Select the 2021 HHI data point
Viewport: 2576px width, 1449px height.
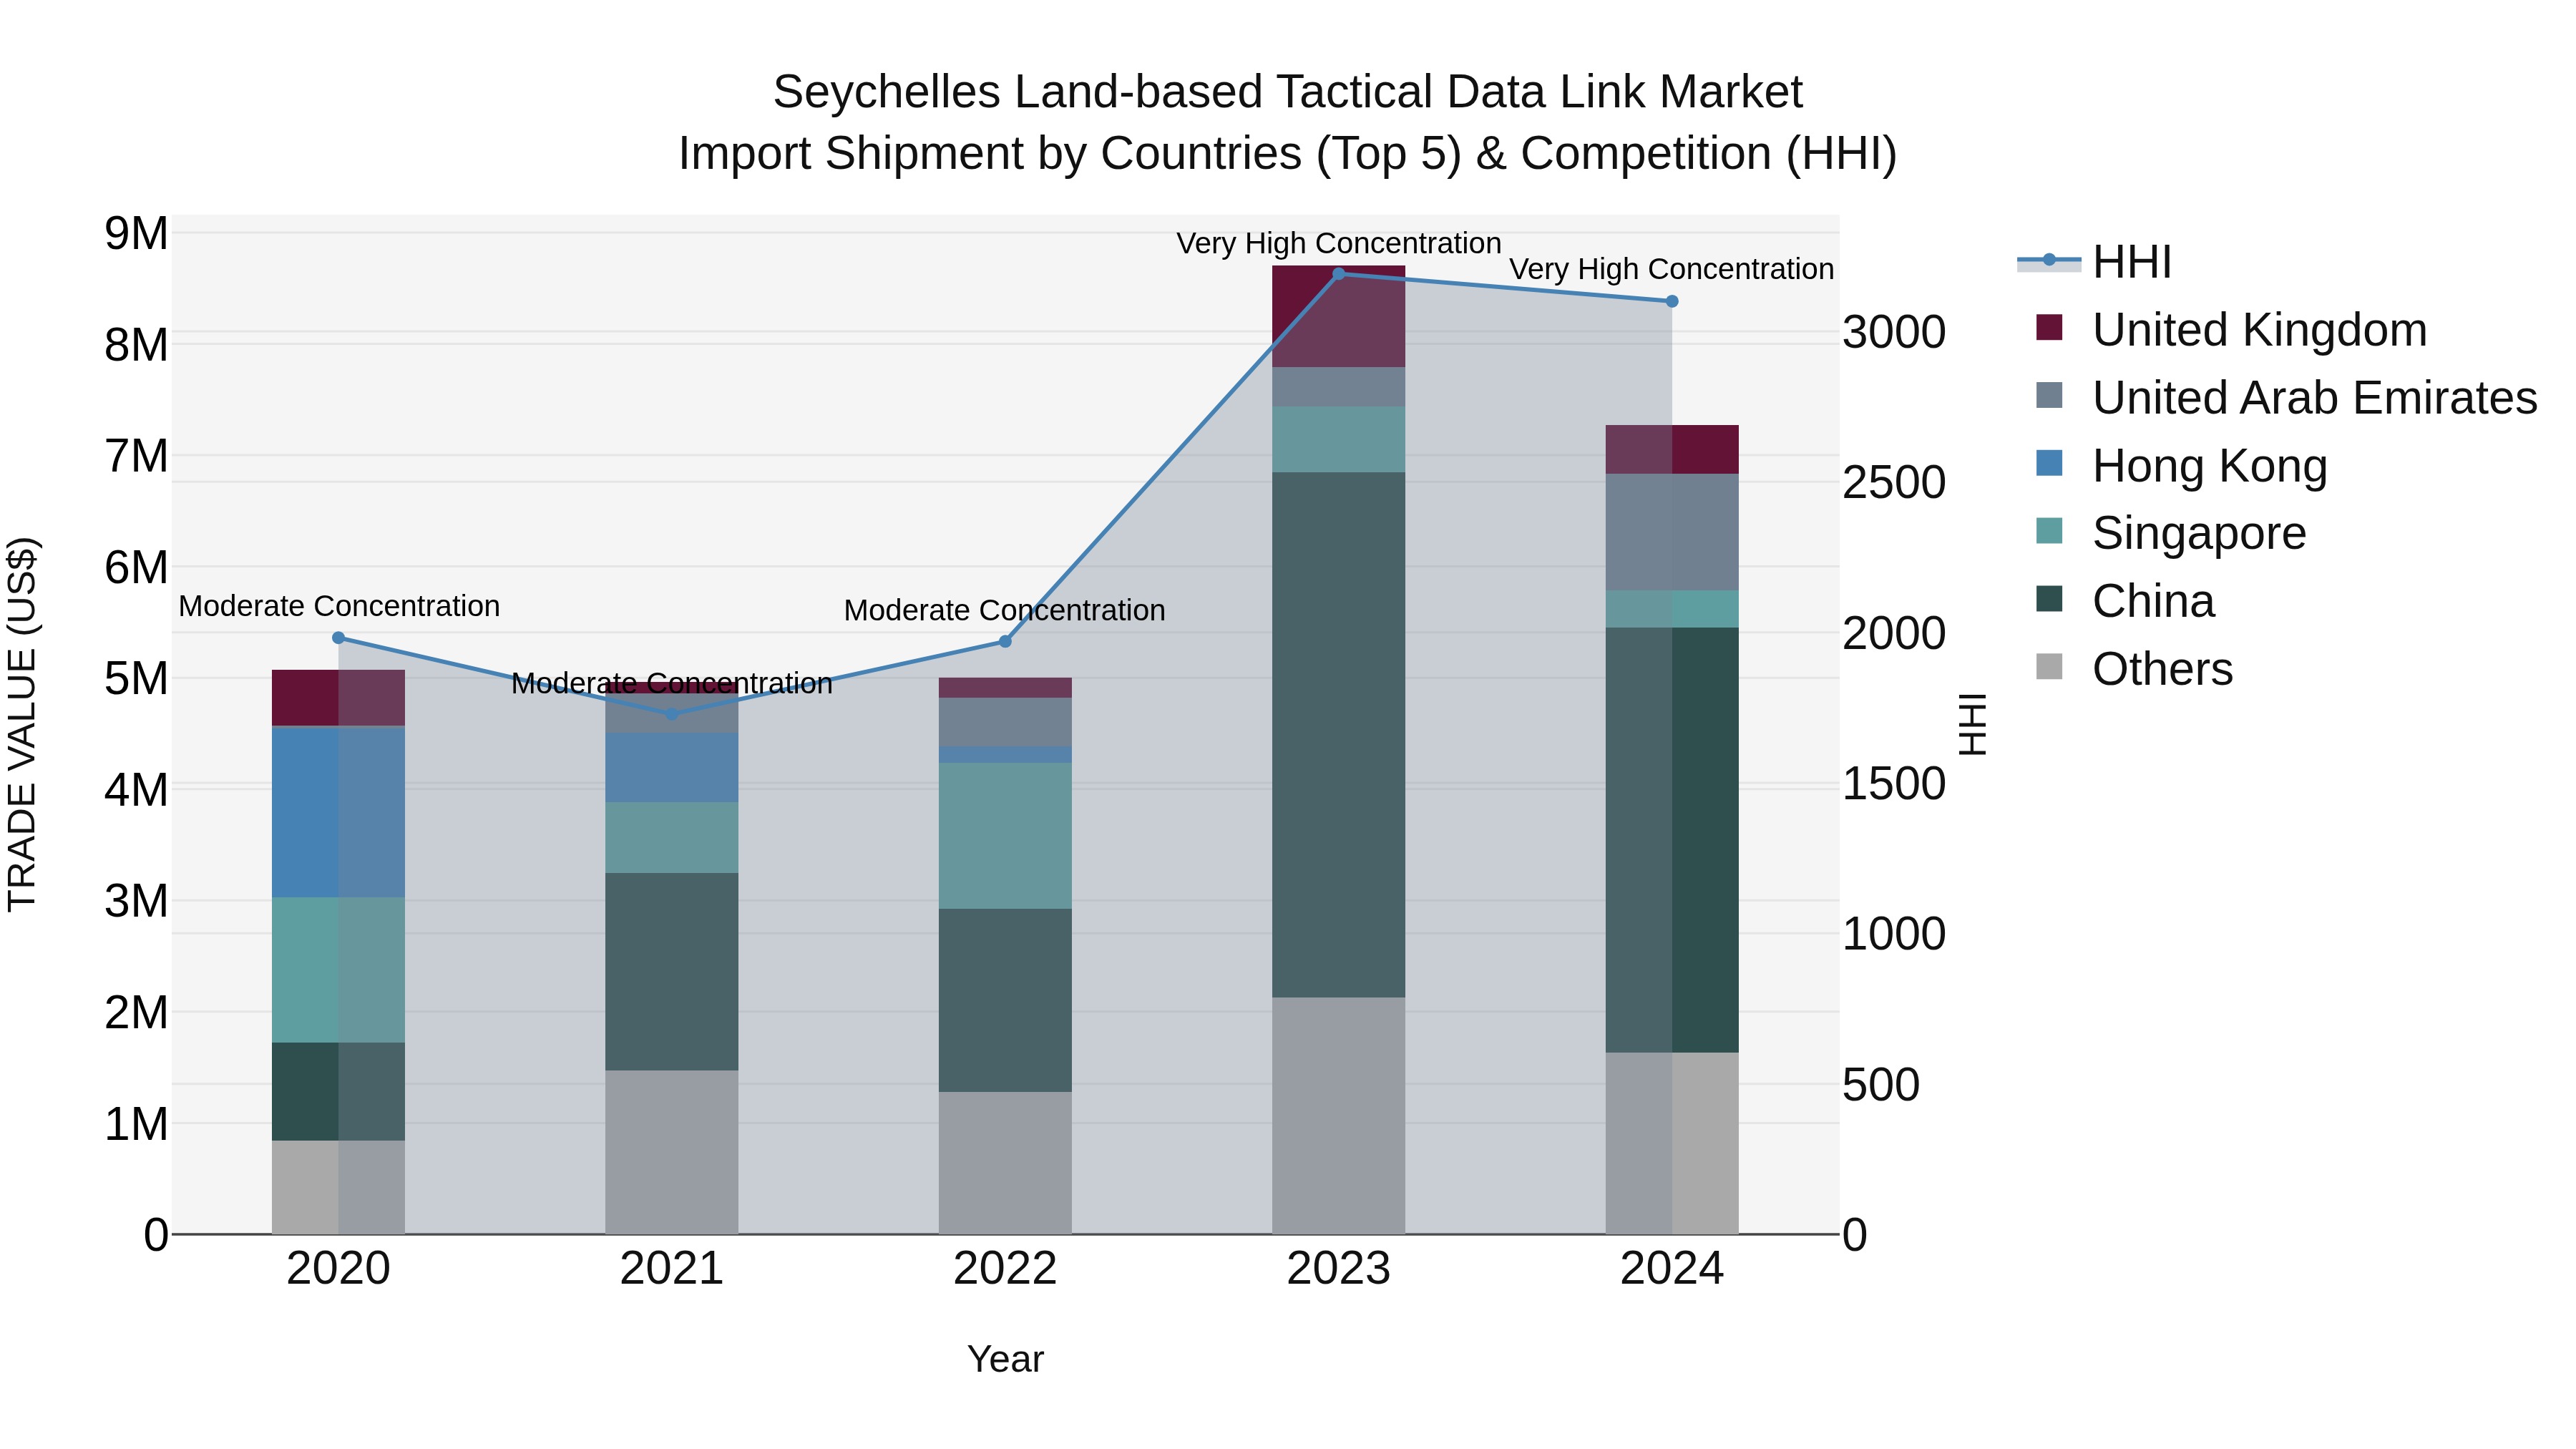(672, 714)
